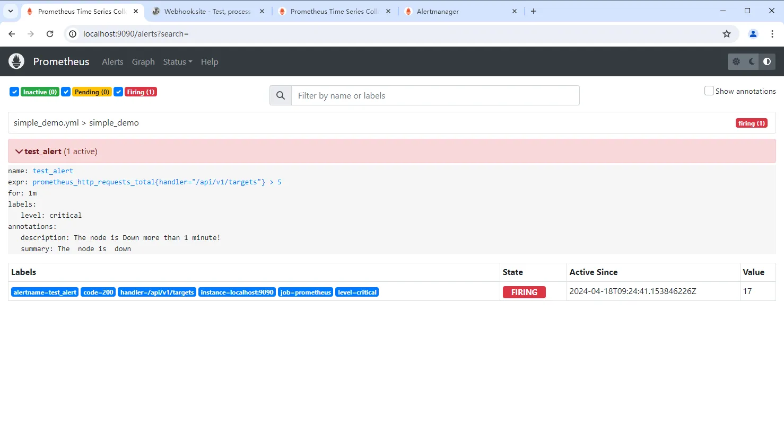Viewport: 784px width, 427px height.
Task: Toggle the Firing (1) filter checkbox
Action: point(118,92)
